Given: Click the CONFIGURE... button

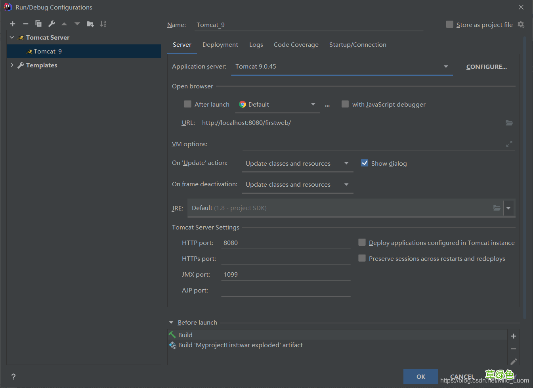Looking at the screenshot, I should point(486,67).
